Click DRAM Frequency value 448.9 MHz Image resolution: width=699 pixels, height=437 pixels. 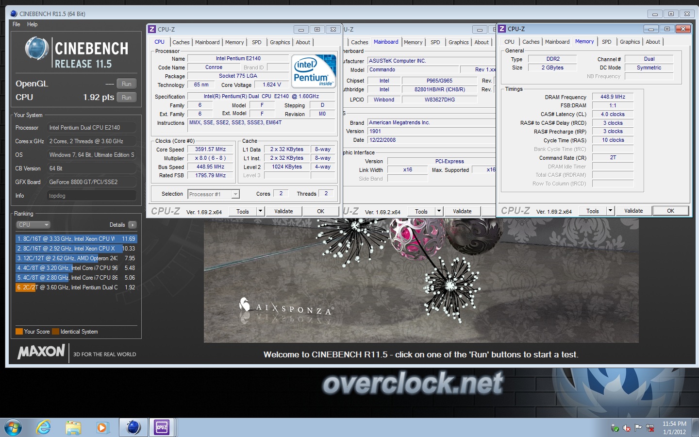tap(613, 97)
